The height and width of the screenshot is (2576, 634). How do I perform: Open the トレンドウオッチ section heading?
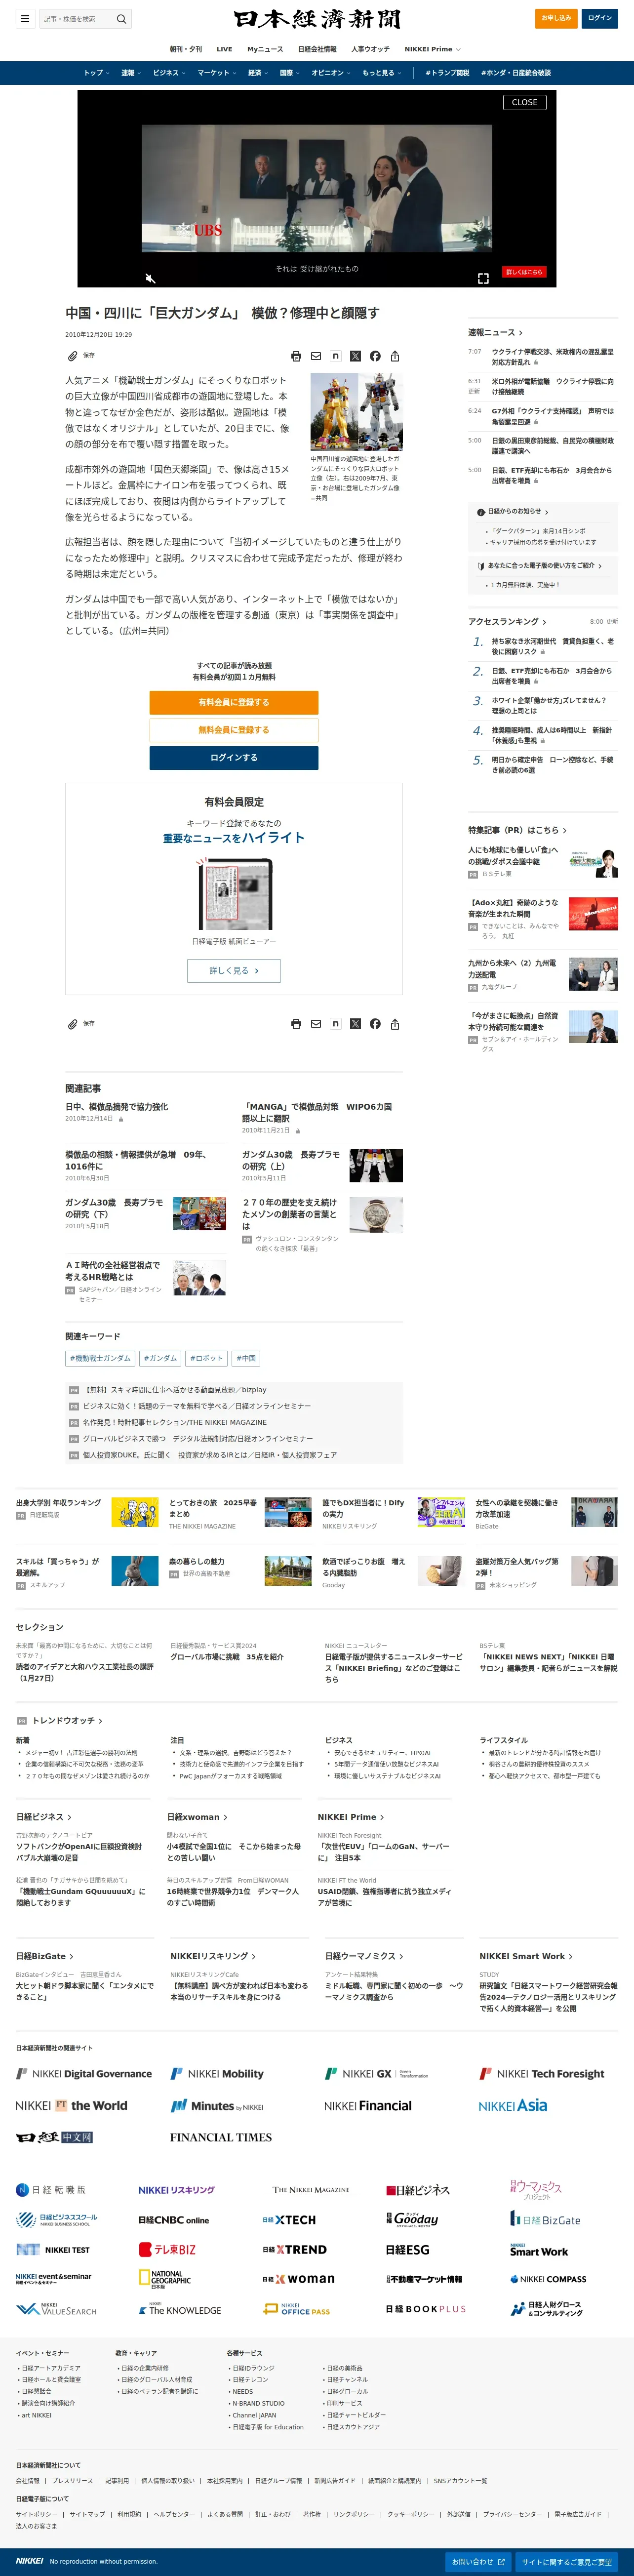click(x=67, y=1721)
